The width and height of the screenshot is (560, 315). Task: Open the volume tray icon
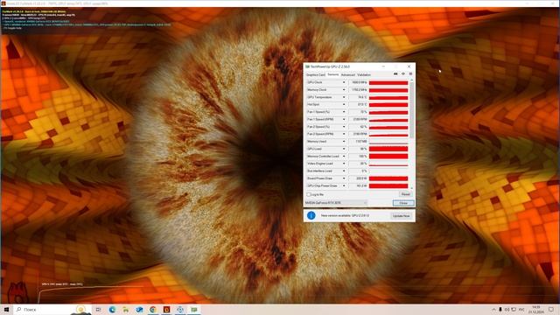point(507,309)
